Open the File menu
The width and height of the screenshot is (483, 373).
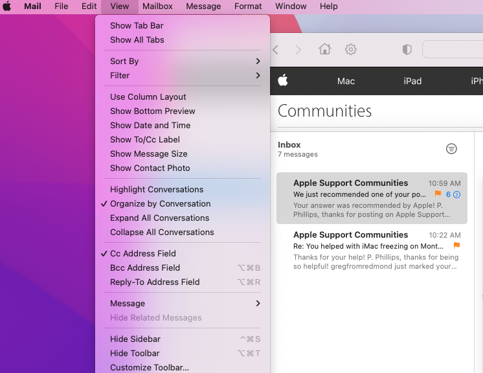point(62,6)
